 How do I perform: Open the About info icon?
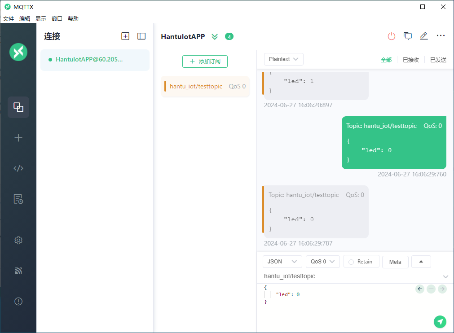tap(18, 302)
